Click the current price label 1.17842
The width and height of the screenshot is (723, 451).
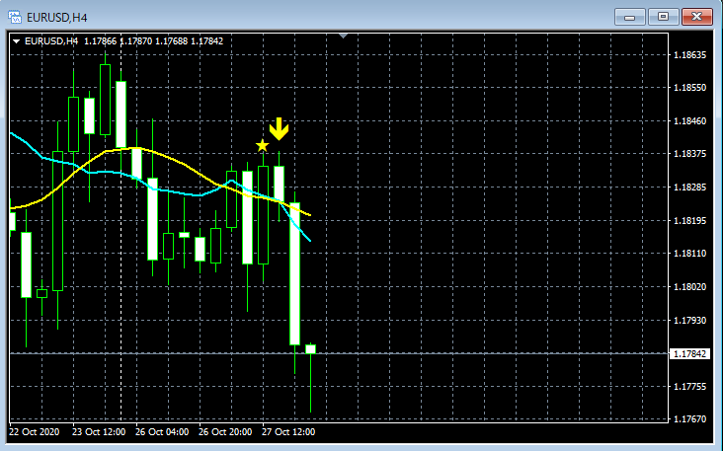(689, 354)
